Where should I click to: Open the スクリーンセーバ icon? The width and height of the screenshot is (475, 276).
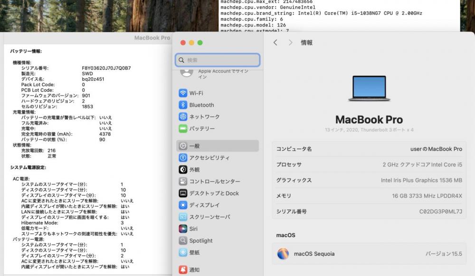click(x=183, y=217)
